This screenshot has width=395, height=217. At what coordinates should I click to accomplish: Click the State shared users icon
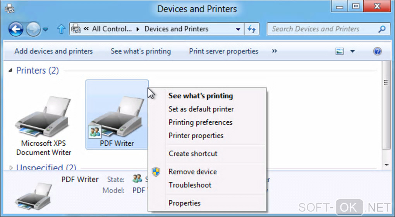[x=137, y=179]
